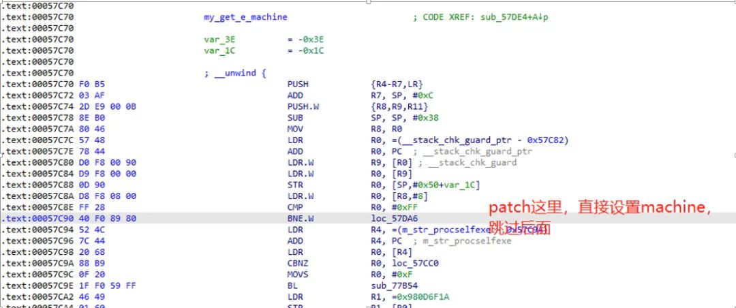The image size is (736, 308).
Task: Click the '; m_str_procselfexe' comment
Action: click(462, 241)
